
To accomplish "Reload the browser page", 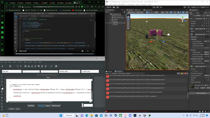I will click(14, 7).
